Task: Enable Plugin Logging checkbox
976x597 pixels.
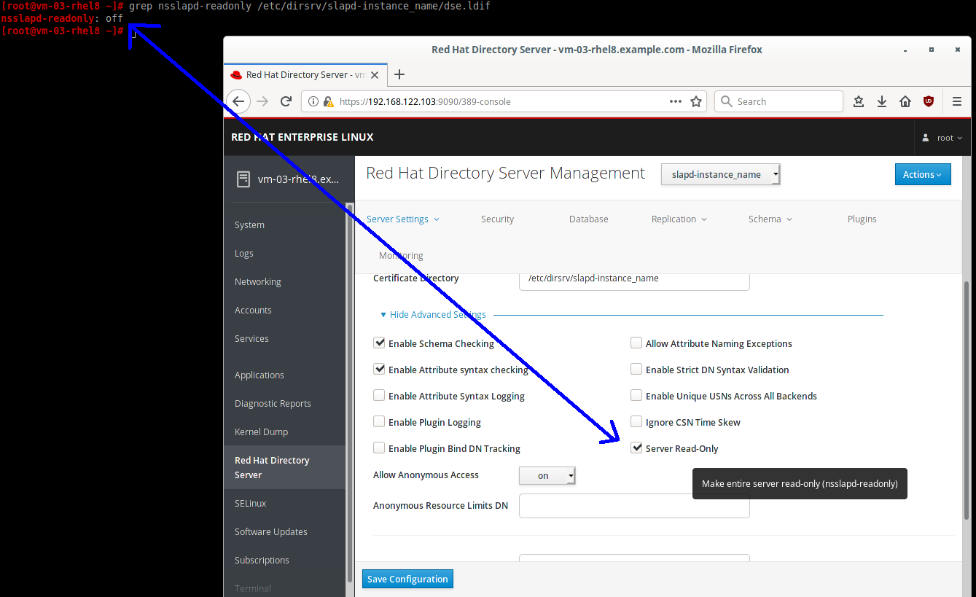Action: (379, 421)
